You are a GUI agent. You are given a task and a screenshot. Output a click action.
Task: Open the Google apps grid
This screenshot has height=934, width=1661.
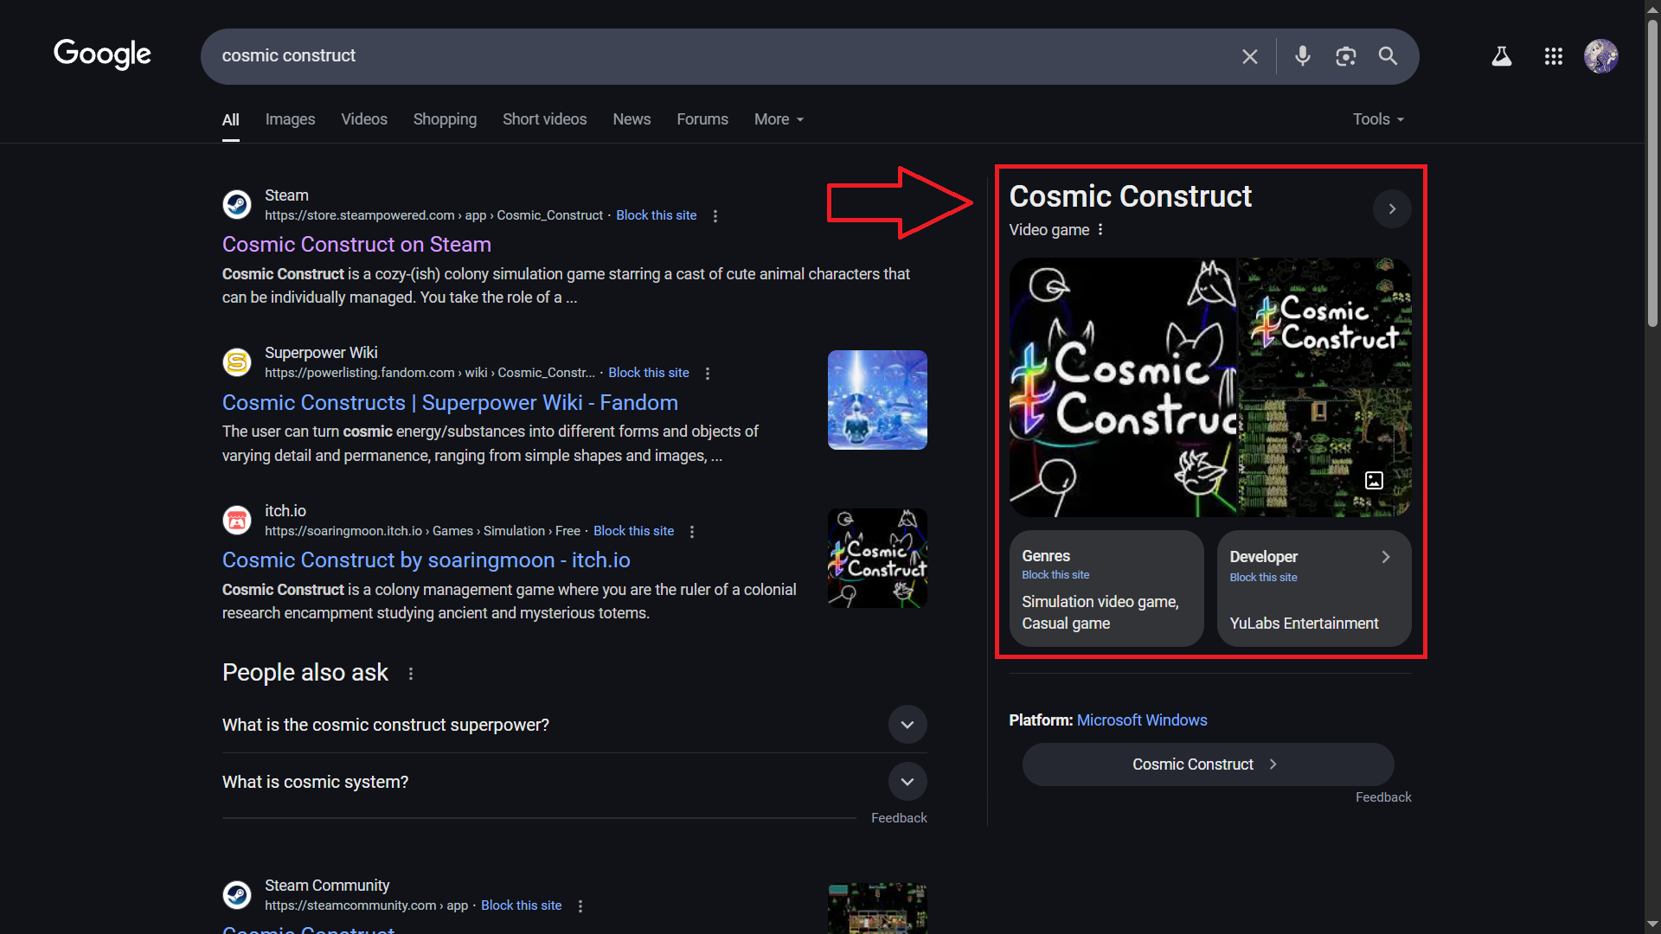pos(1554,56)
